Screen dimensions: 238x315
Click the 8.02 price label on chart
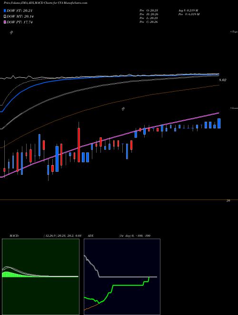[223, 80]
